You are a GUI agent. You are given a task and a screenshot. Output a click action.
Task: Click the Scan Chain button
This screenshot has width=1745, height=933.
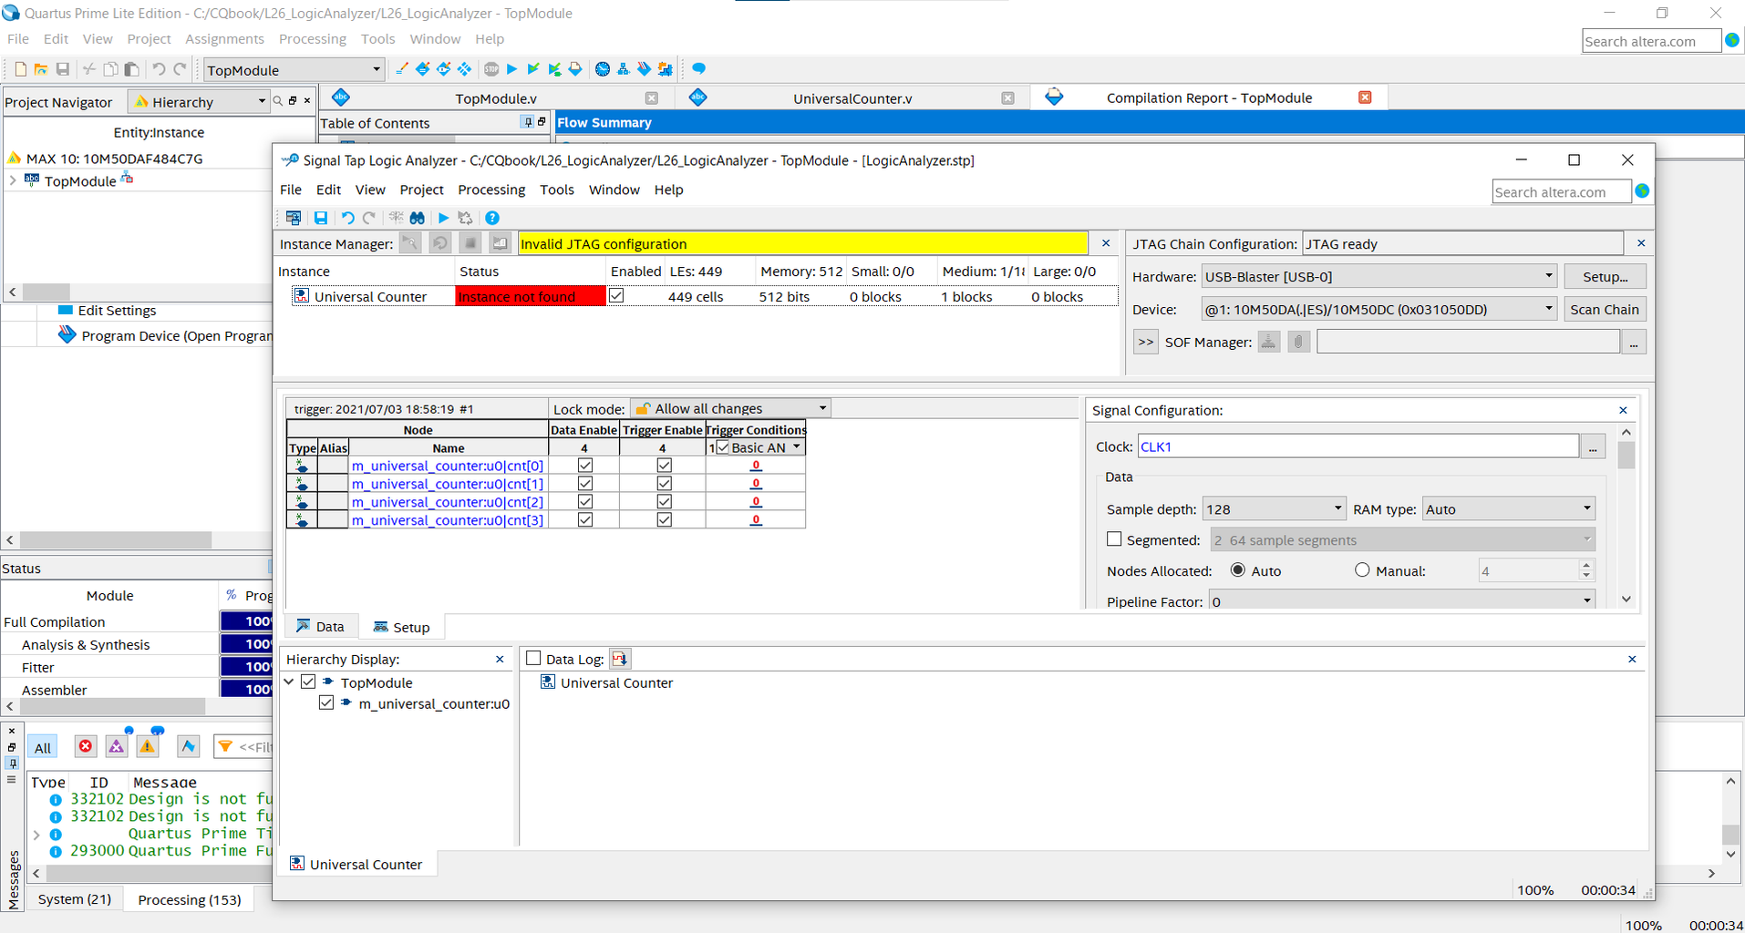(x=1604, y=310)
